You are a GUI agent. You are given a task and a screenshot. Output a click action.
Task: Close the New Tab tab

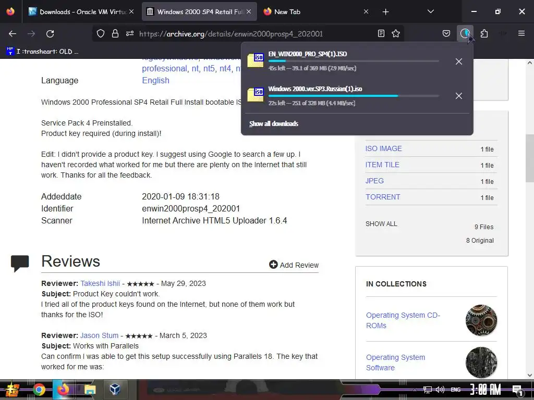366,11
